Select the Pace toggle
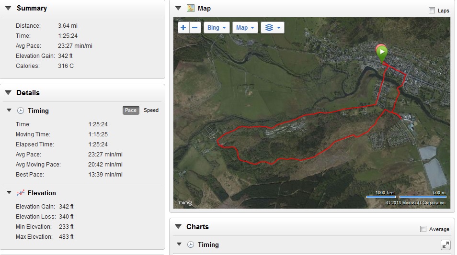The image size is (457, 255). click(131, 110)
